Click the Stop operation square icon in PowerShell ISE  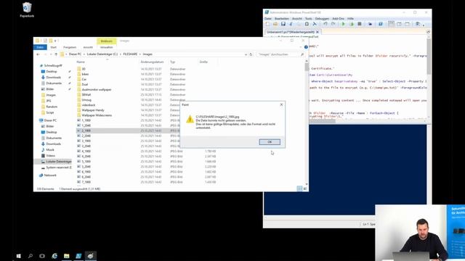(x=360, y=24)
